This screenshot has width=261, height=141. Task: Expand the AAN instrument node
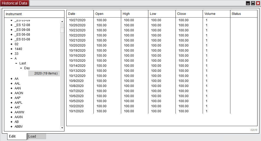[x=11, y=88]
